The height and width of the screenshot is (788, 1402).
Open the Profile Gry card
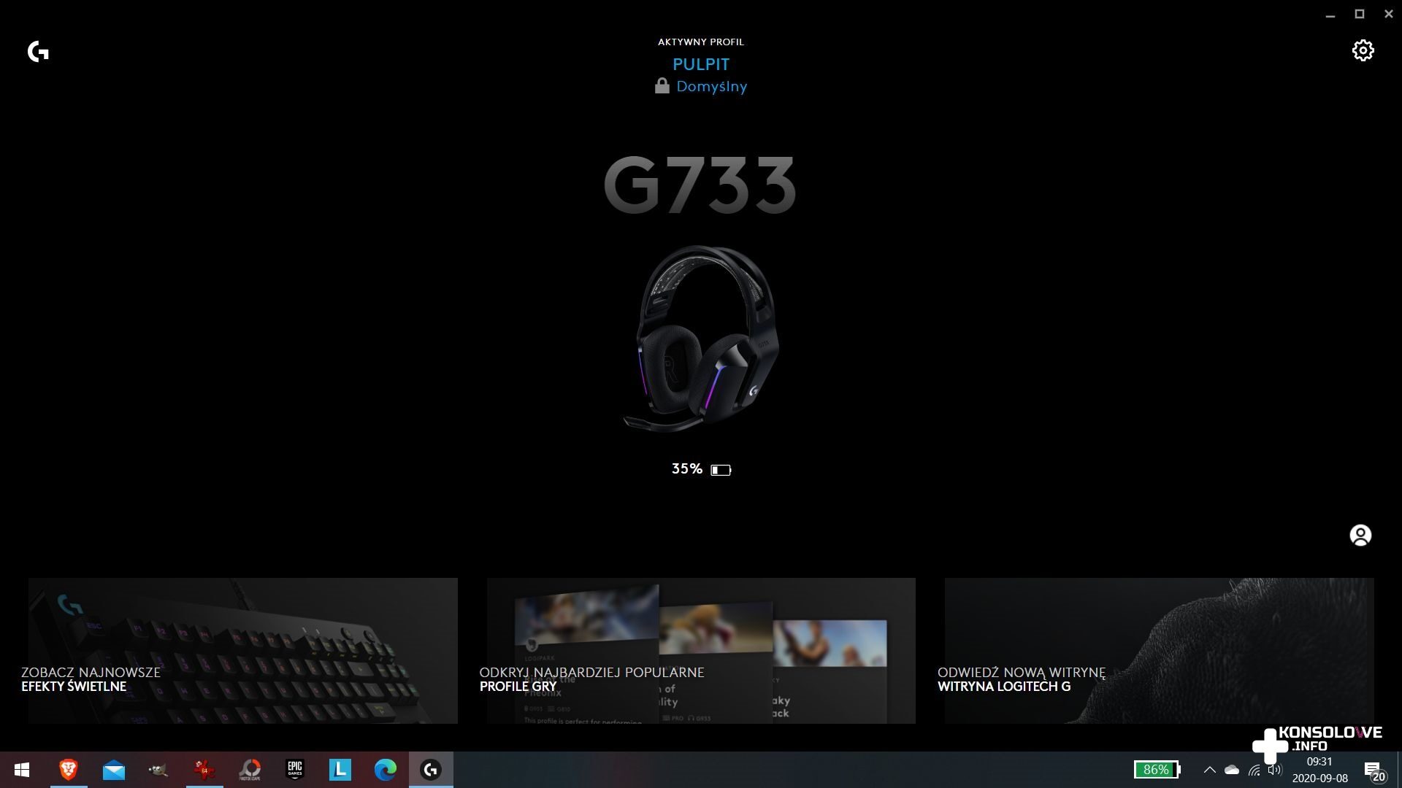pyautogui.click(x=700, y=650)
